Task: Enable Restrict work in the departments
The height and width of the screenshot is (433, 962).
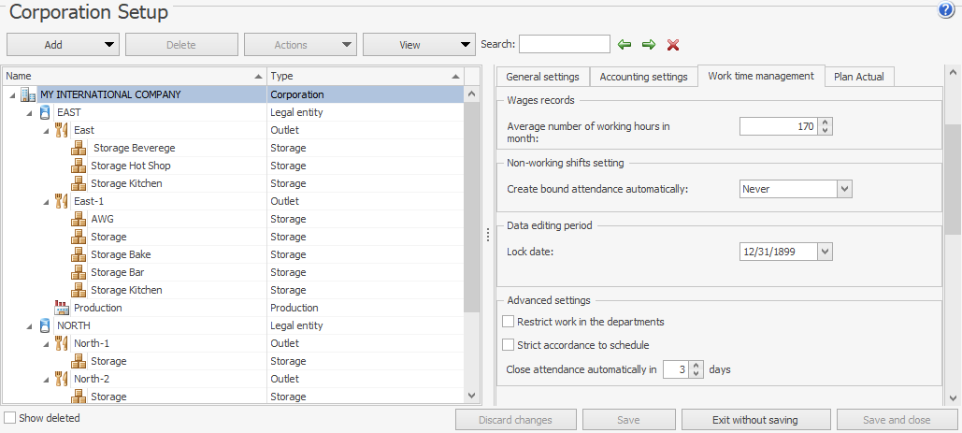Action: pos(510,322)
